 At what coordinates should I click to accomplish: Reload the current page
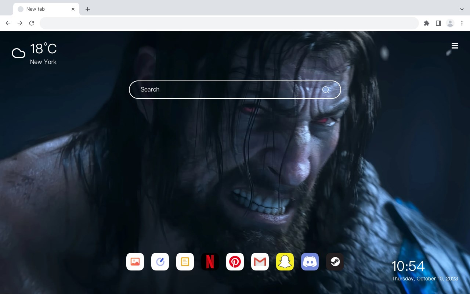pos(32,23)
